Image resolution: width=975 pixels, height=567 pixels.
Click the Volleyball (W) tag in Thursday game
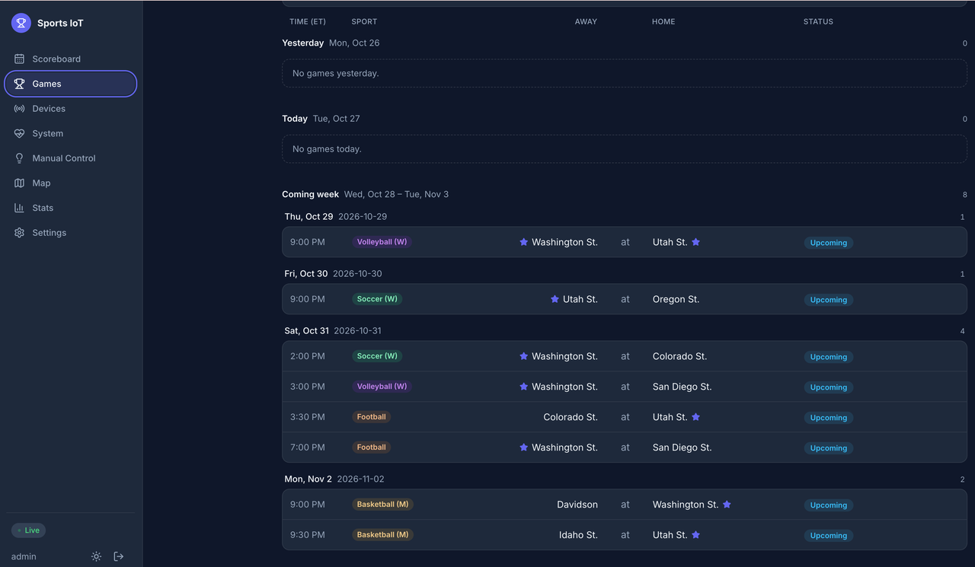[x=382, y=242]
